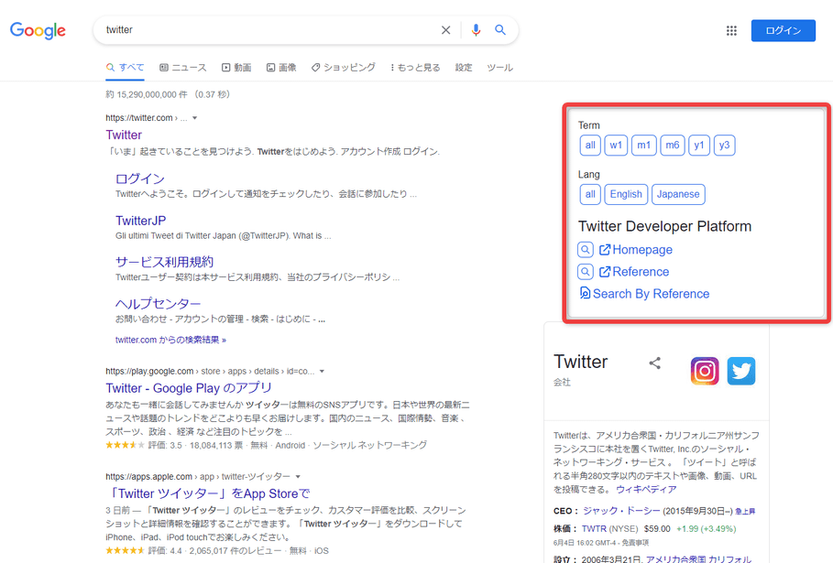Click the ログイン button at top right
The width and height of the screenshot is (833, 563).
pos(784,31)
